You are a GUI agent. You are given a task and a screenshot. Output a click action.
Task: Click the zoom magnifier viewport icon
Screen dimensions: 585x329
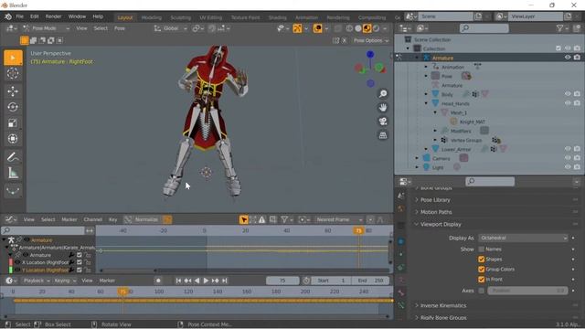(383, 93)
